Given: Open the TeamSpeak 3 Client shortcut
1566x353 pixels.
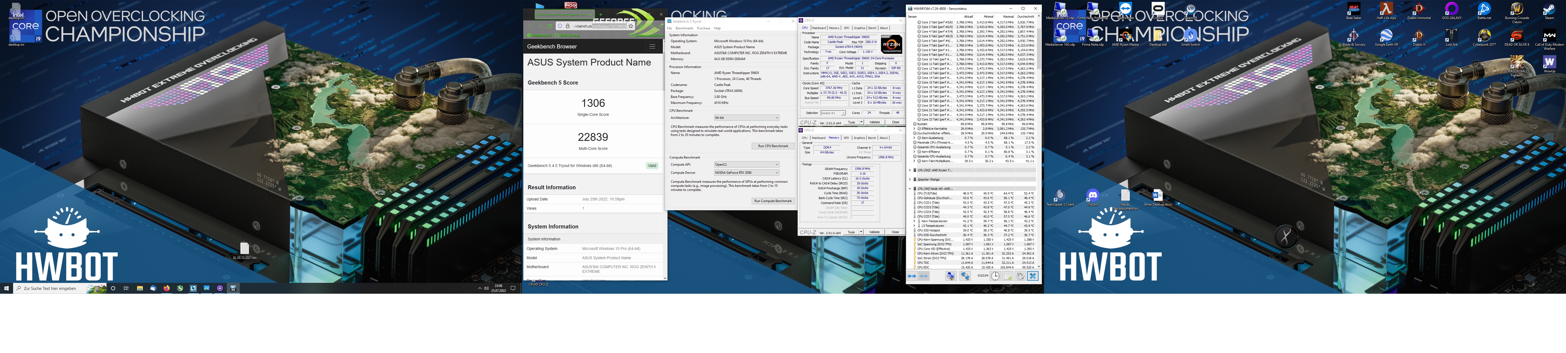Looking at the screenshot, I should pyautogui.click(x=1060, y=198).
